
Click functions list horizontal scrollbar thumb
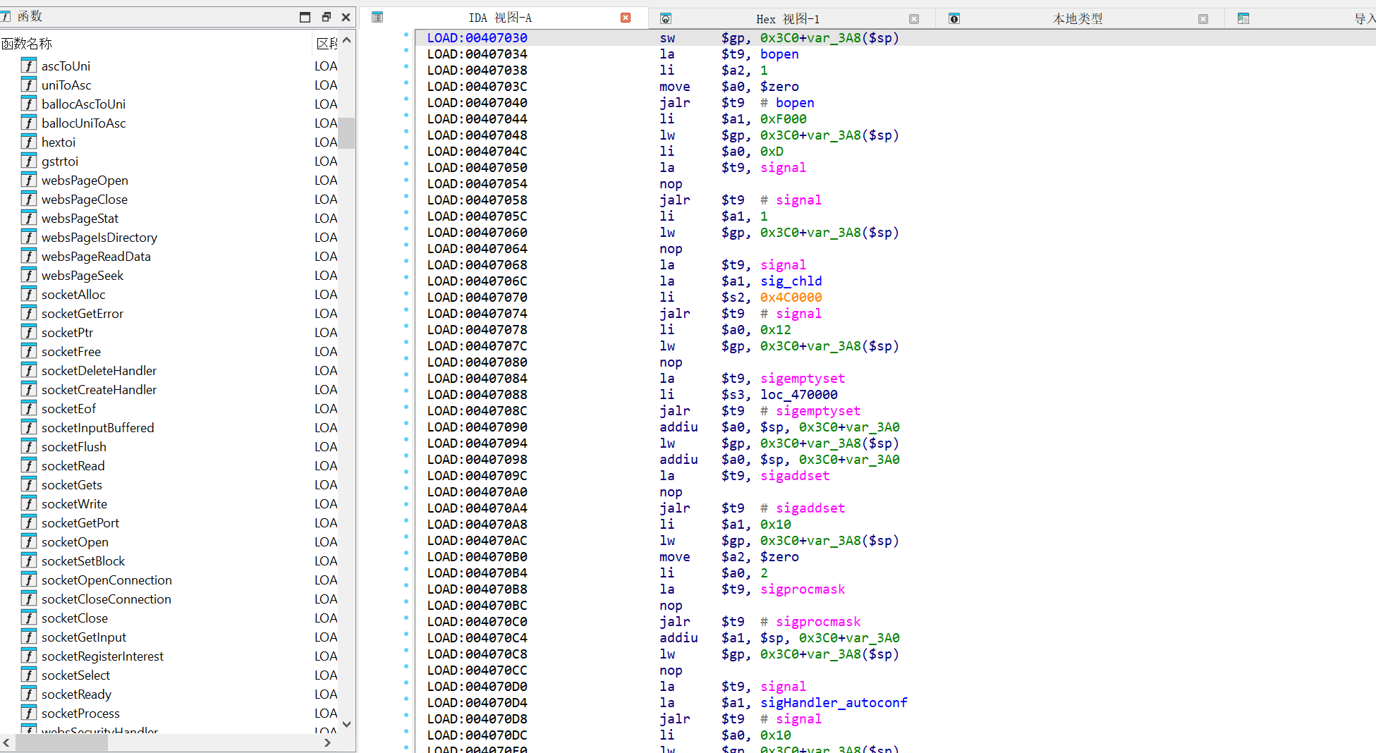pos(61,742)
